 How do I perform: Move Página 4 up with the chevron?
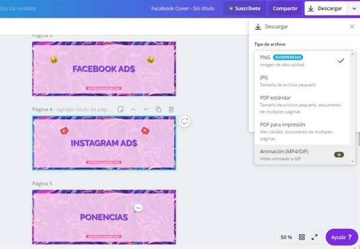(133, 109)
